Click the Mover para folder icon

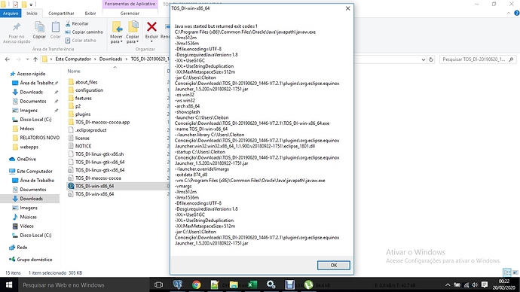[x=116, y=27]
